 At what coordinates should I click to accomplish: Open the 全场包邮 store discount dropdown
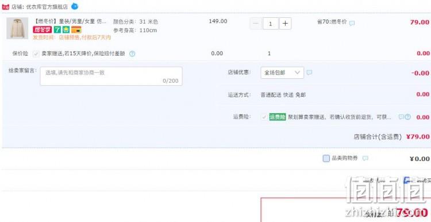point(282,72)
